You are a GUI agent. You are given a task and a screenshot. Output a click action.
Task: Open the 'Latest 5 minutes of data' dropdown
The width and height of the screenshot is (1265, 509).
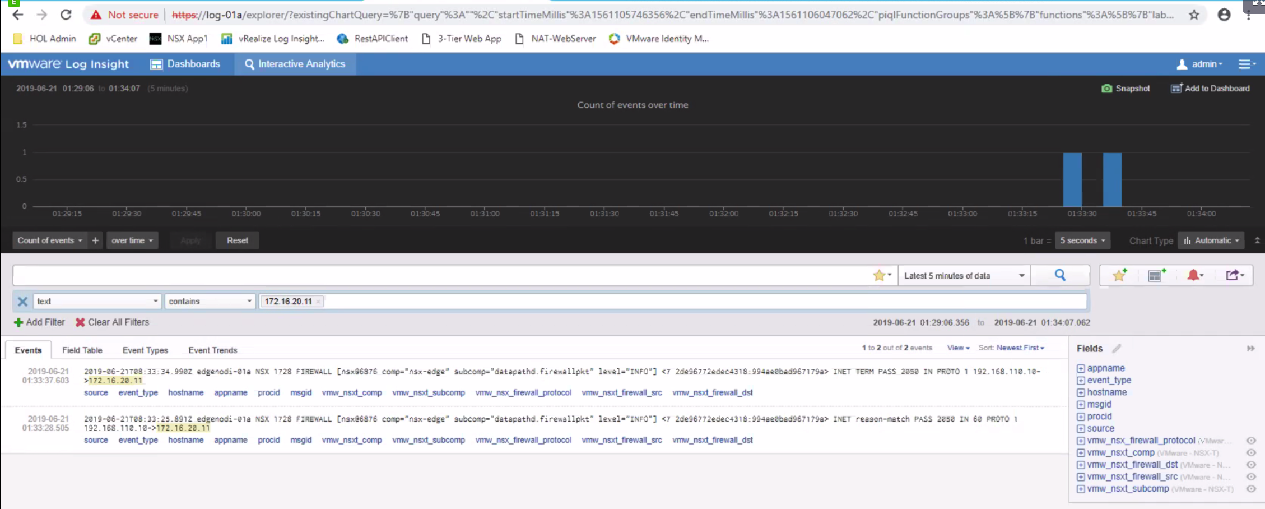(964, 276)
